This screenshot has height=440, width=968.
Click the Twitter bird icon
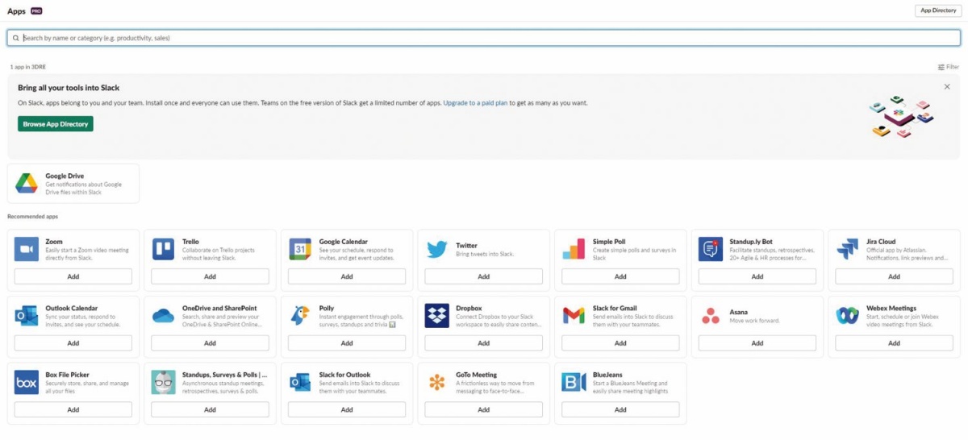pyautogui.click(x=437, y=250)
